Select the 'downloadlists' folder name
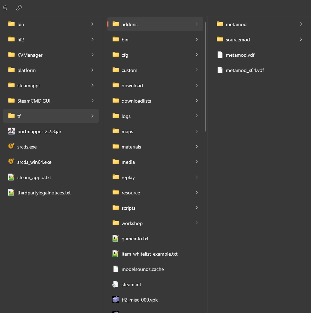The width and height of the screenshot is (311, 313). coord(136,101)
